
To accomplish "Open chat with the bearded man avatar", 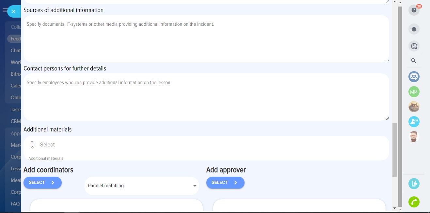I will pos(414,137).
